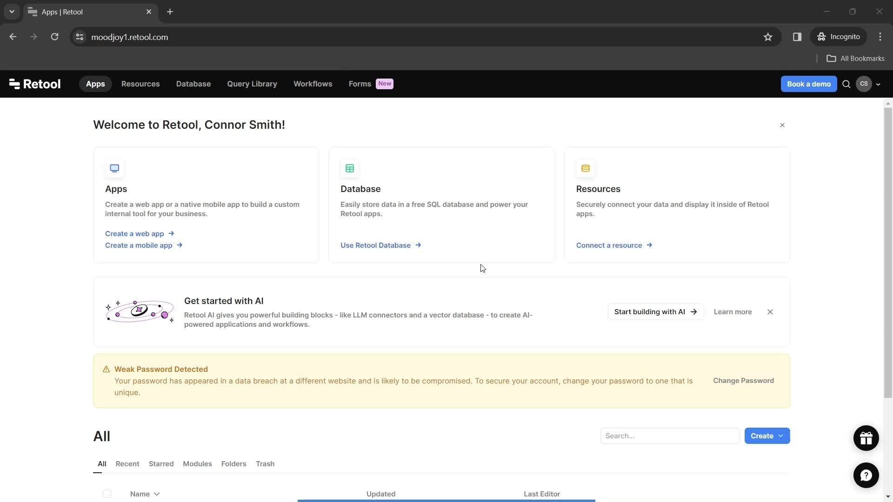Open the Query Library menu item
893x502 pixels.
[252, 84]
